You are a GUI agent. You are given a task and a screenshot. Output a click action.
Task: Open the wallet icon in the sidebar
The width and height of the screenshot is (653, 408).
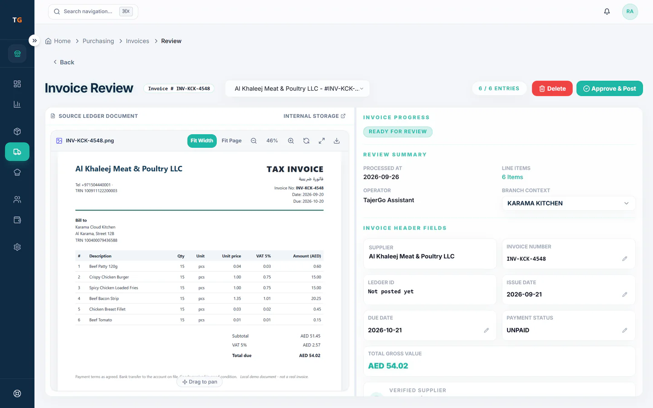coord(17,220)
